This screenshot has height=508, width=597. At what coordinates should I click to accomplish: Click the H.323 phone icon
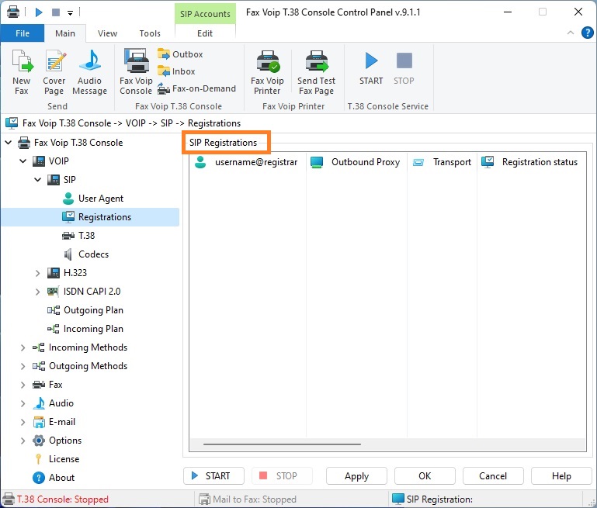point(54,273)
